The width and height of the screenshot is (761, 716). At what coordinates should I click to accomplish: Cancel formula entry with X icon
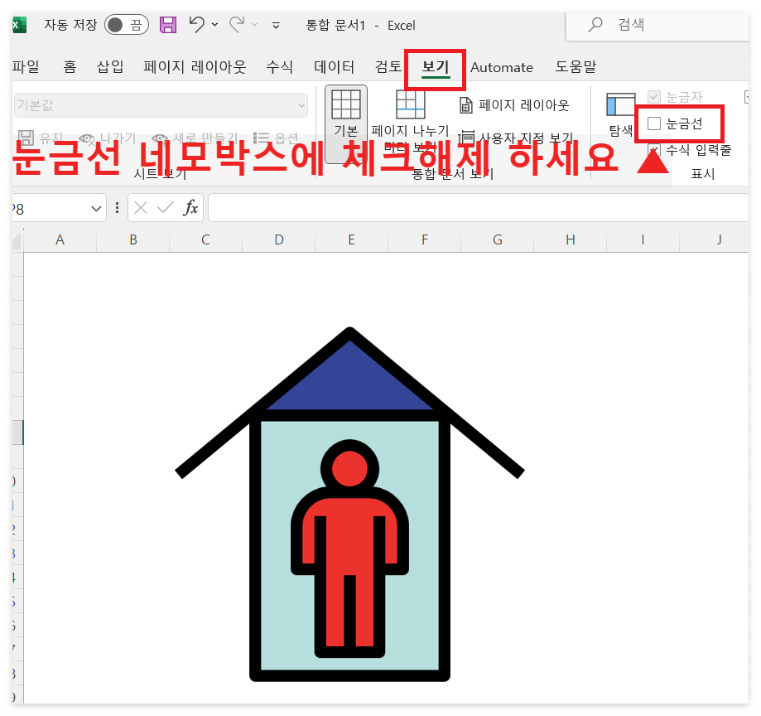coord(141,208)
